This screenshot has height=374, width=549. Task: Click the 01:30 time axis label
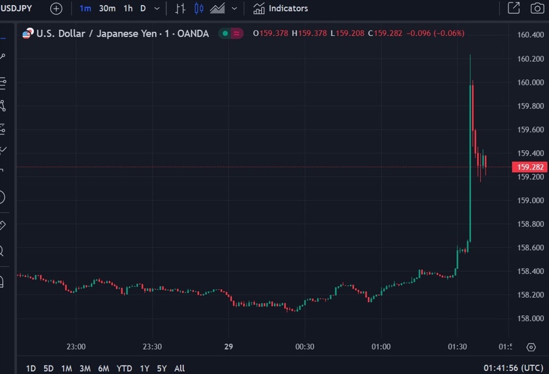[x=457, y=347]
